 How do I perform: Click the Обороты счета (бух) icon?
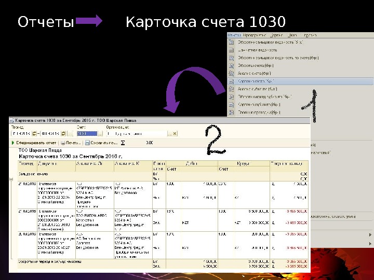(x=231, y=65)
